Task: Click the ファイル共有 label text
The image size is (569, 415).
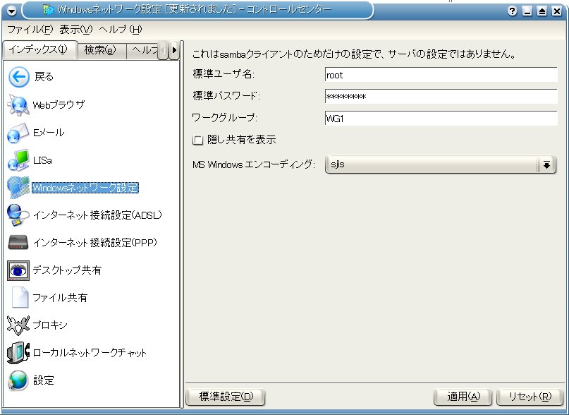Action: point(60,298)
